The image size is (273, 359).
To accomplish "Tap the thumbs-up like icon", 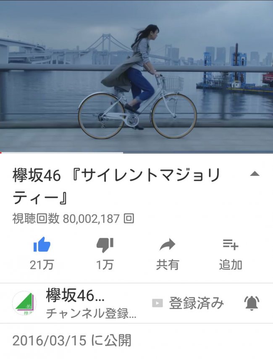I will coord(42,244).
